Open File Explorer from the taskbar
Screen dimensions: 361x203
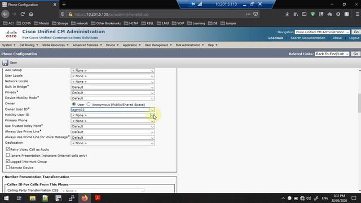point(33,198)
